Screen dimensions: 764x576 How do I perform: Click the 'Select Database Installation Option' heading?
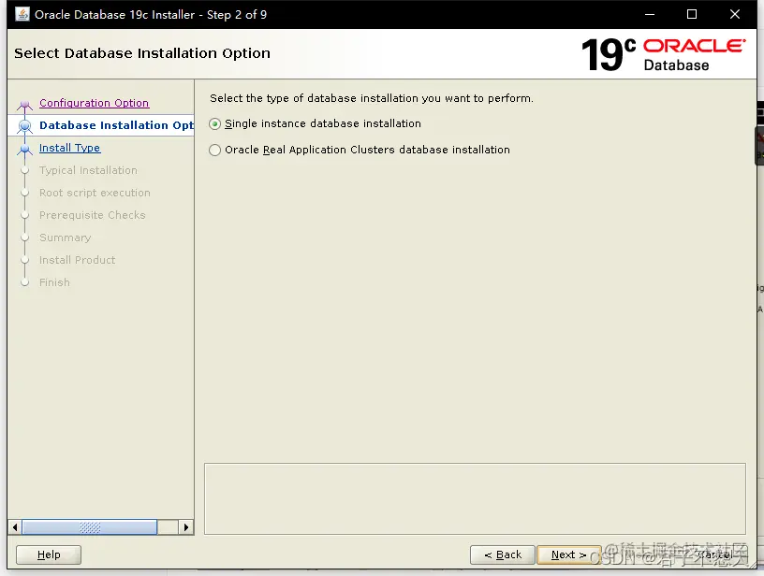coord(142,53)
